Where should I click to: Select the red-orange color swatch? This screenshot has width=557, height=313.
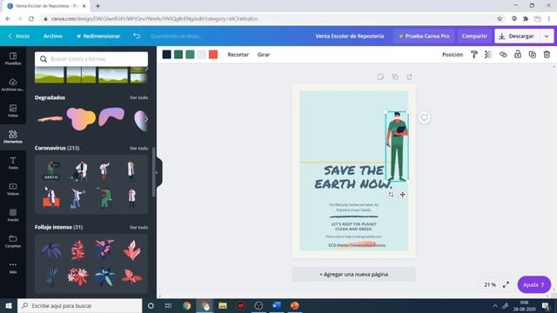click(213, 54)
